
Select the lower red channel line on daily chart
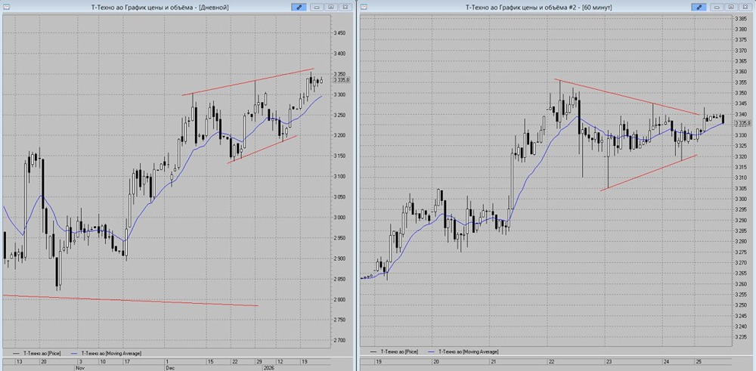pyautogui.click(x=262, y=150)
